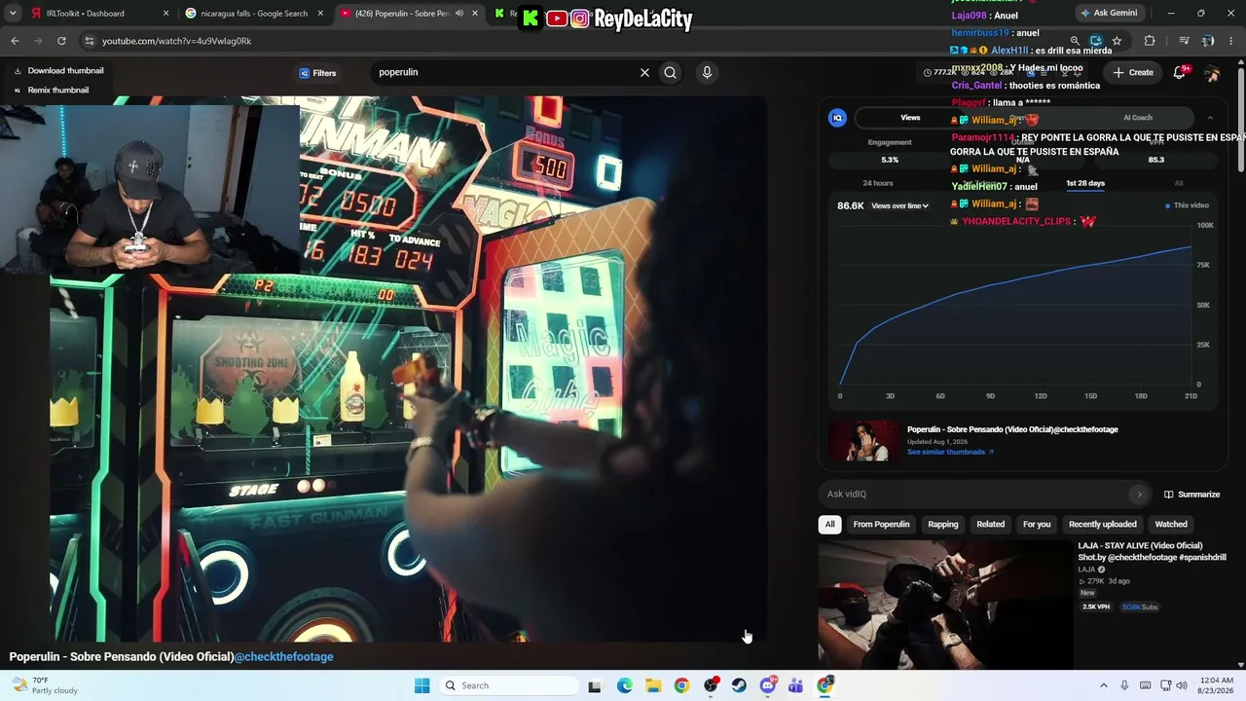Viewport: 1246px width, 701px height.
Task: Select the Views tab in vidIQ panel
Action: point(910,118)
